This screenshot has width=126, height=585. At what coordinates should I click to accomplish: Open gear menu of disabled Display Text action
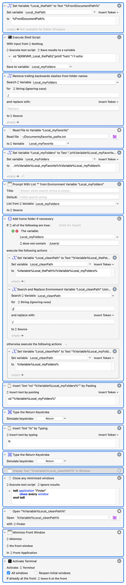[x=119, y=471]
